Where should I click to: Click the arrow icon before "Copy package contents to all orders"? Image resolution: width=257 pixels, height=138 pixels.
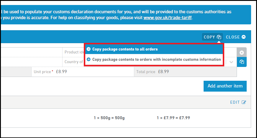pyautogui.click(x=89, y=49)
